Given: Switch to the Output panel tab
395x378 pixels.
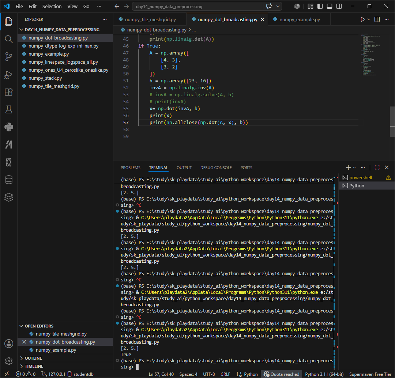Looking at the screenshot, I should pyautogui.click(x=184, y=168).
